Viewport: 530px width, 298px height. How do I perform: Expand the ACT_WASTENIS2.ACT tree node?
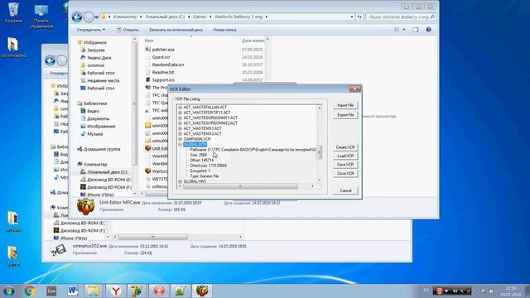(x=181, y=134)
